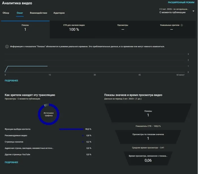Click the Рекомендуемые видео traffic row
Image resolution: width=198 pixels, height=174 pixels.
click(48, 135)
